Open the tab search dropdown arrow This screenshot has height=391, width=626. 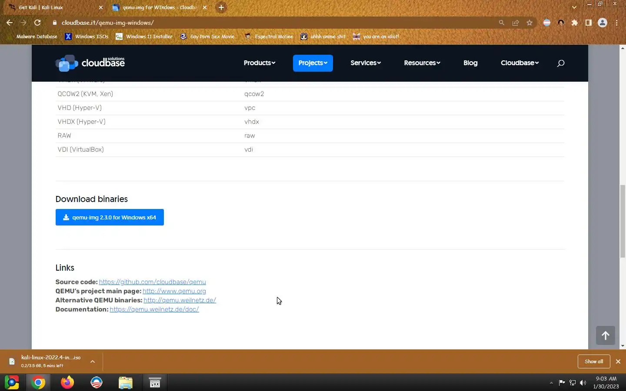(x=574, y=7)
